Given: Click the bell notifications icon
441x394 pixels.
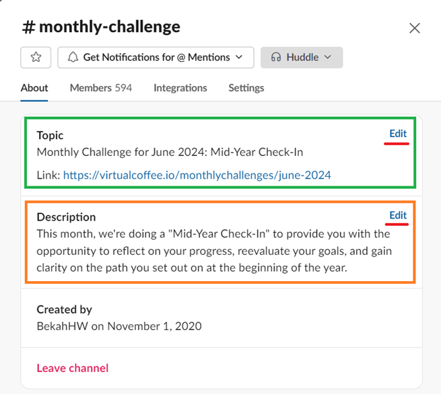Looking at the screenshot, I should click(x=72, y=58).
